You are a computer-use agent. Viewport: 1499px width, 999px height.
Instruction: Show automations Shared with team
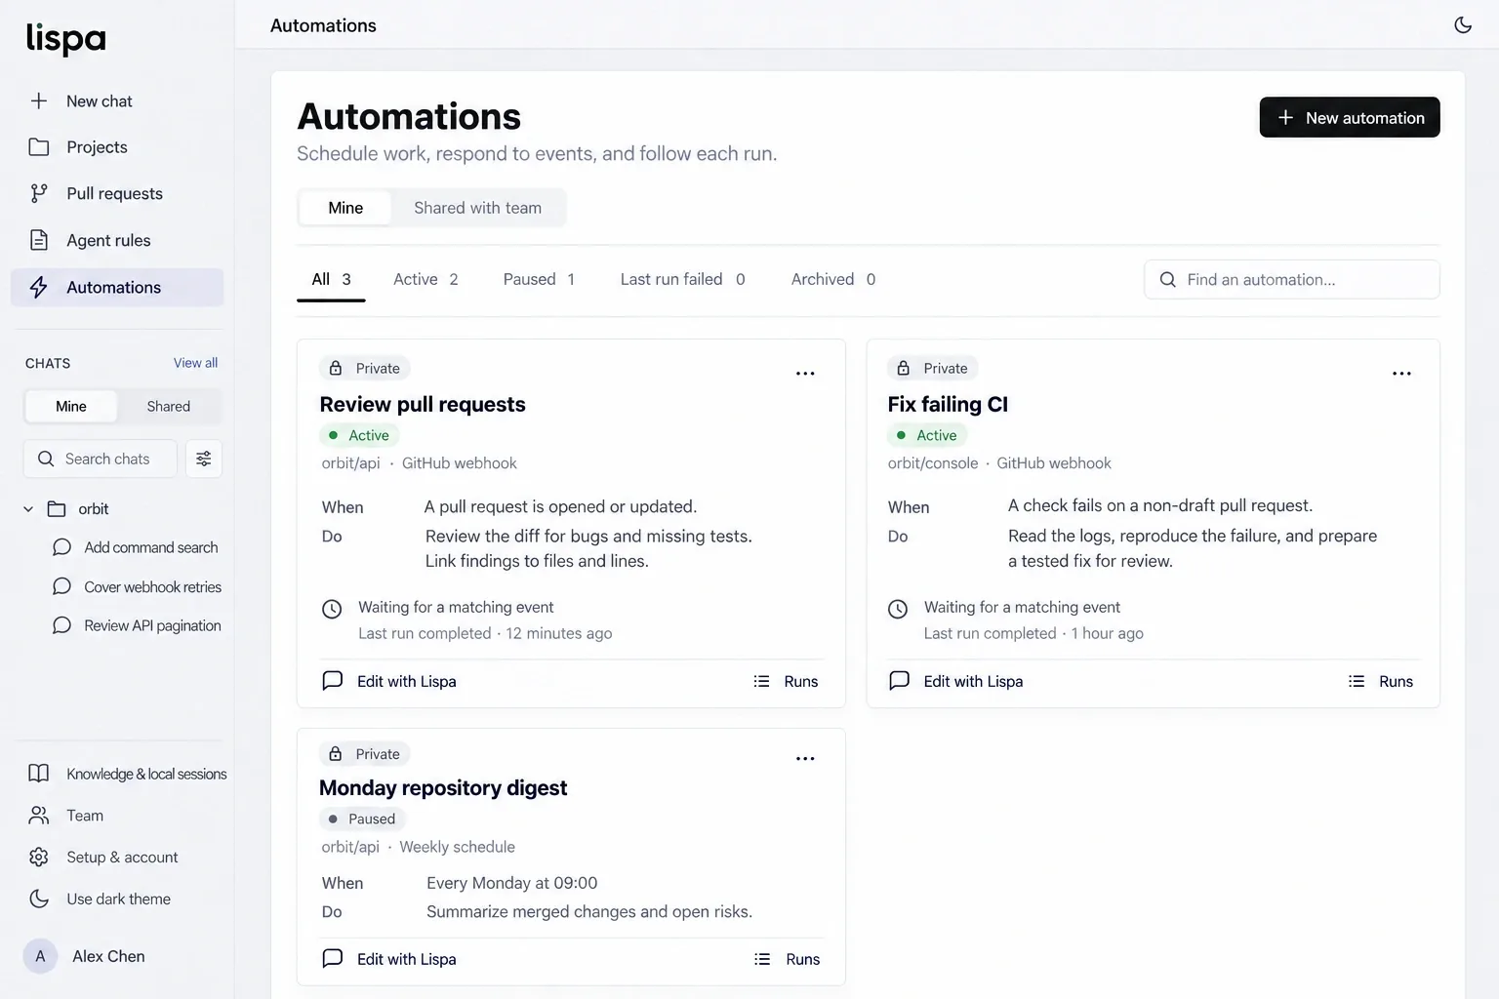click(477, 208)
